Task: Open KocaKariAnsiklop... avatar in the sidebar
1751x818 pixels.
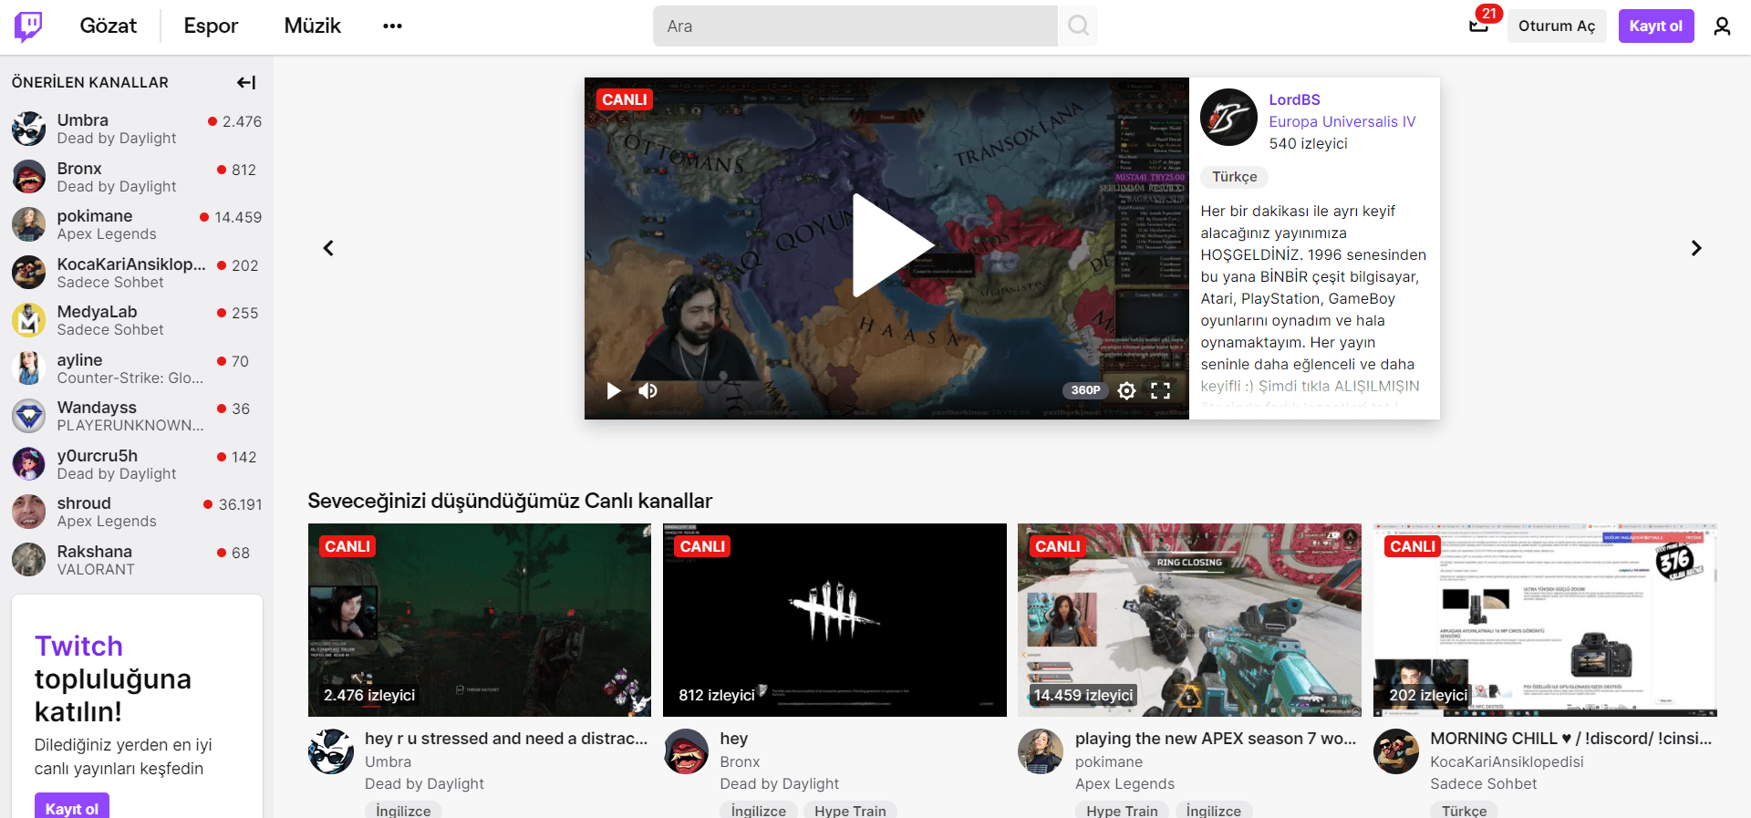Action: pyautogui.click(x=29, y=273)
